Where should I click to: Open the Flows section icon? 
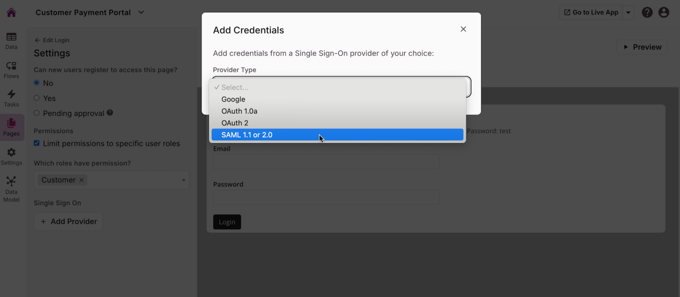(11, 66)
